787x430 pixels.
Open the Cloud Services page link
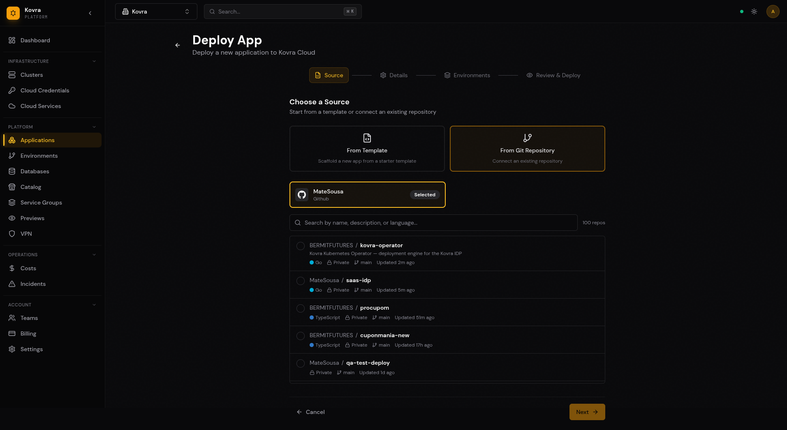52,106
